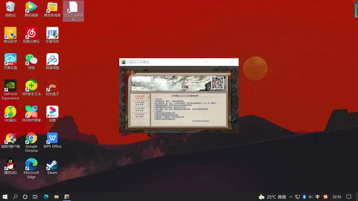The image size is (358, 201).
Task: Open the 360软件管家 desktop icon
Action: pyautogui.click(x=31, y=114)
